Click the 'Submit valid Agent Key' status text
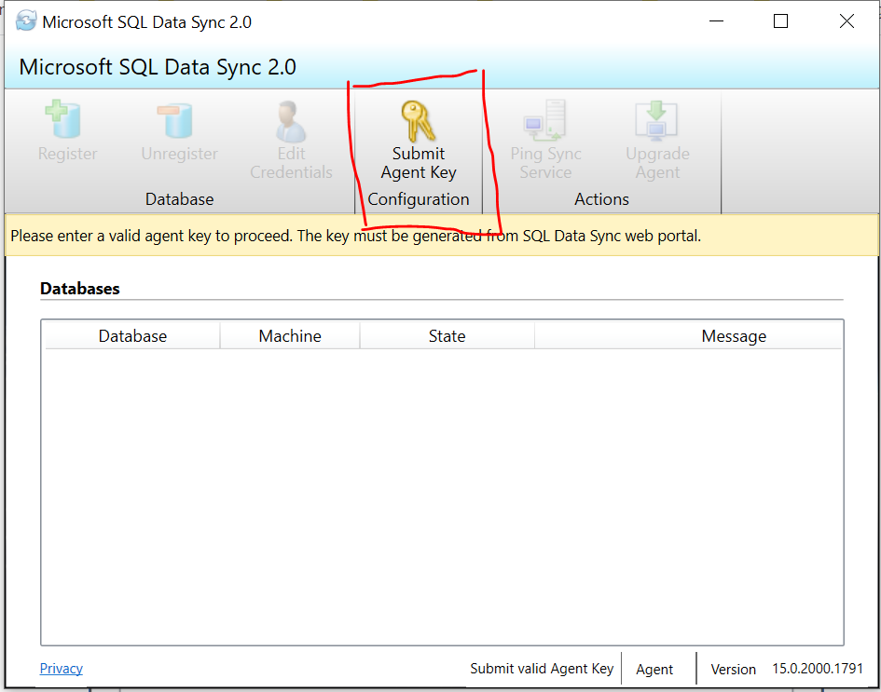Image resolution: width=881 pixels, height=692 pixels. tap(542, 669)
